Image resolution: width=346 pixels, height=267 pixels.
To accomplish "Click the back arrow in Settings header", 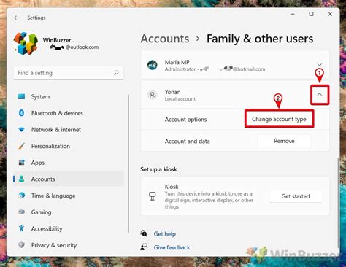I will [x=17, y=18].
